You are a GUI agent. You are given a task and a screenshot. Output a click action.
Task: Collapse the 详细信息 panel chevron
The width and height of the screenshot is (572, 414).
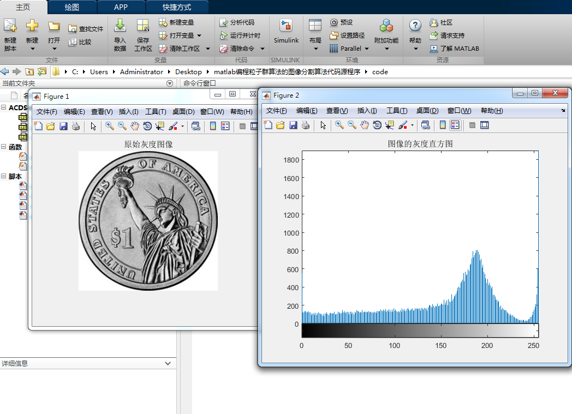(x=168, y=363)
